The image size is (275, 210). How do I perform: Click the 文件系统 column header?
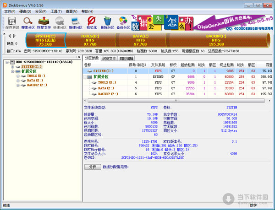158,65
